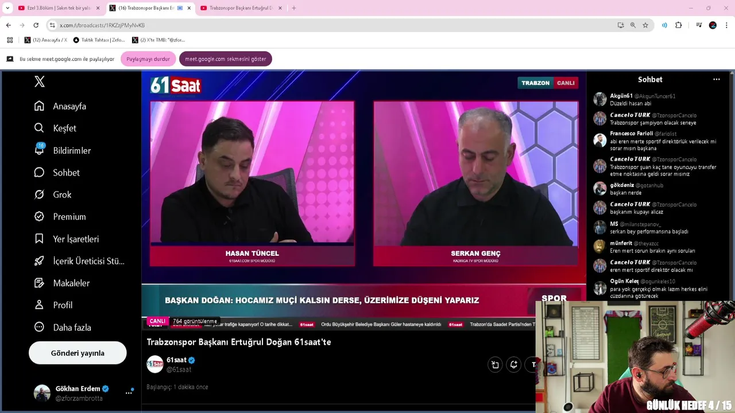The height and width of the screenshot is (413, 735).
Task: Open Francesco Farioli chat username
Action: (x=631, y=134)
